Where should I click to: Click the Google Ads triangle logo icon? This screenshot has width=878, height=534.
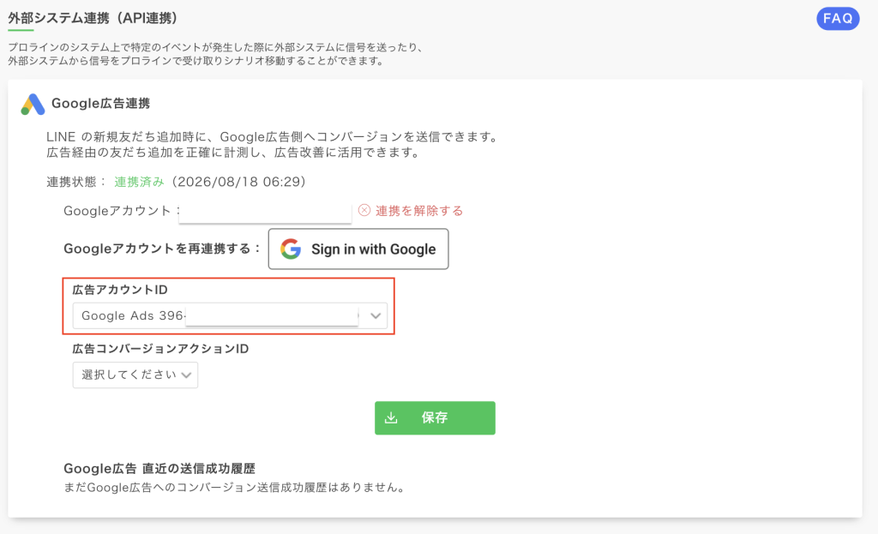point(33,104)
